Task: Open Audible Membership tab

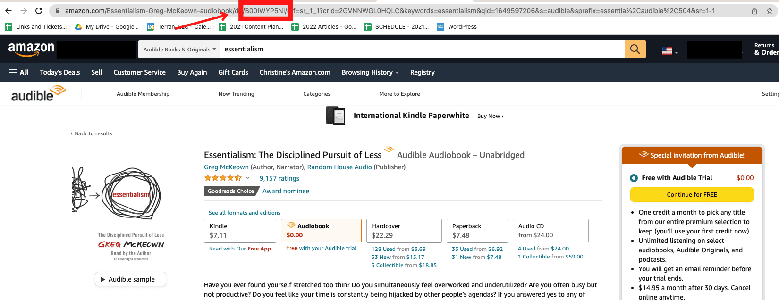Action: tap(143, 94)
